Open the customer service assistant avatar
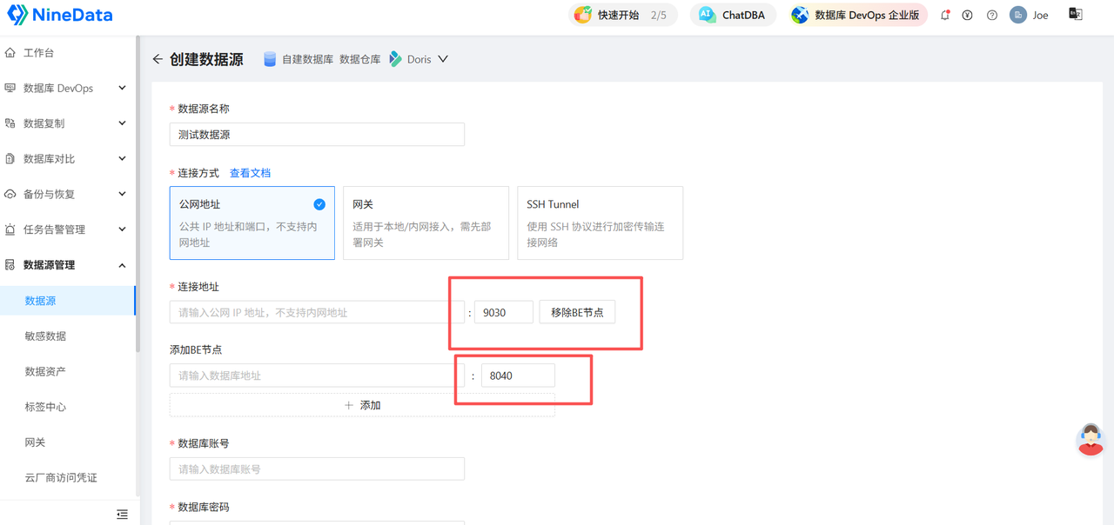This screenshot has height=525, width=1114. (1091, 440)
